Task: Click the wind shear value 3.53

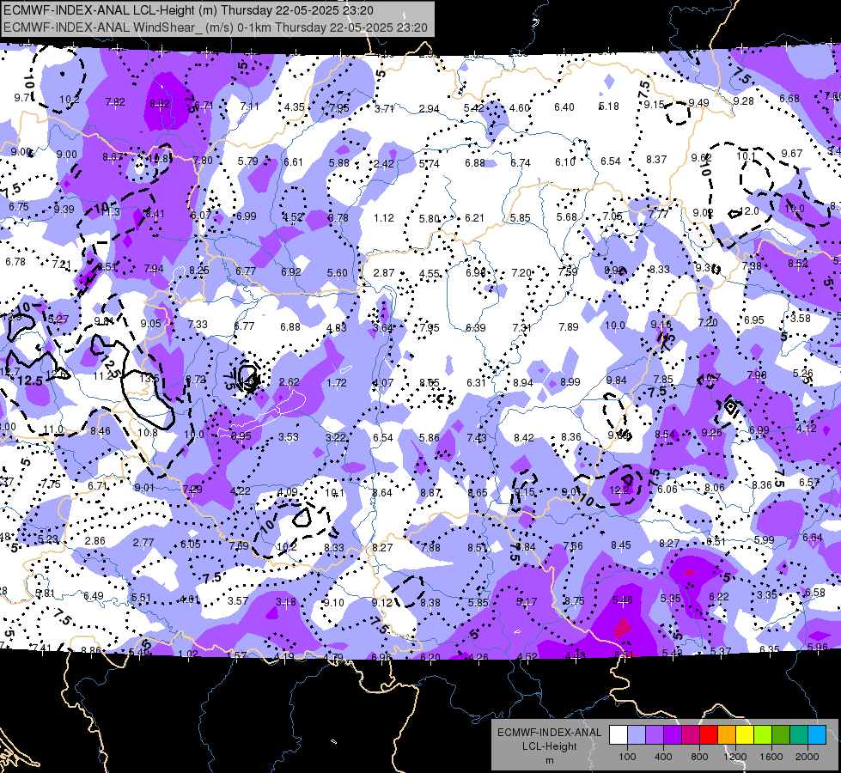Action: point(289,436)
